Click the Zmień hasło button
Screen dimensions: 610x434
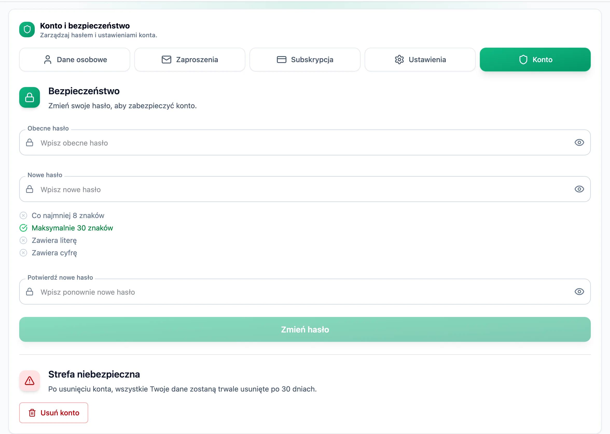click(305, 329)
